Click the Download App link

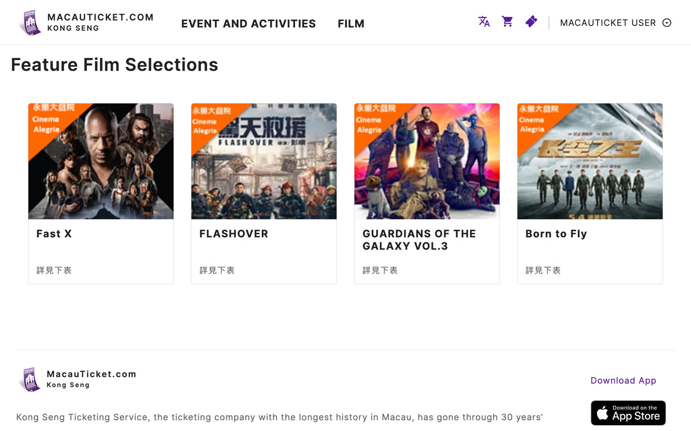pos(624,380)
